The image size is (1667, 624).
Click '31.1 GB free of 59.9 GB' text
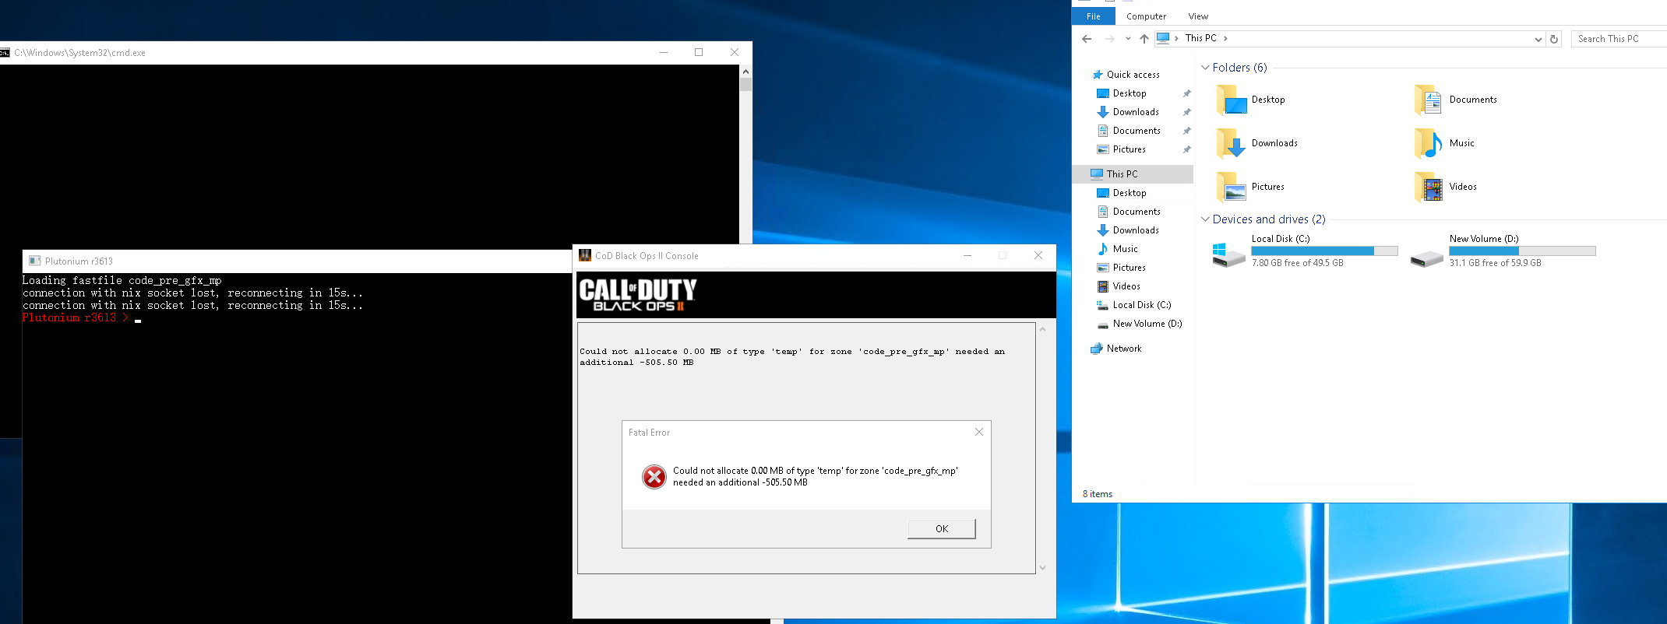[x=1495, y=263]
